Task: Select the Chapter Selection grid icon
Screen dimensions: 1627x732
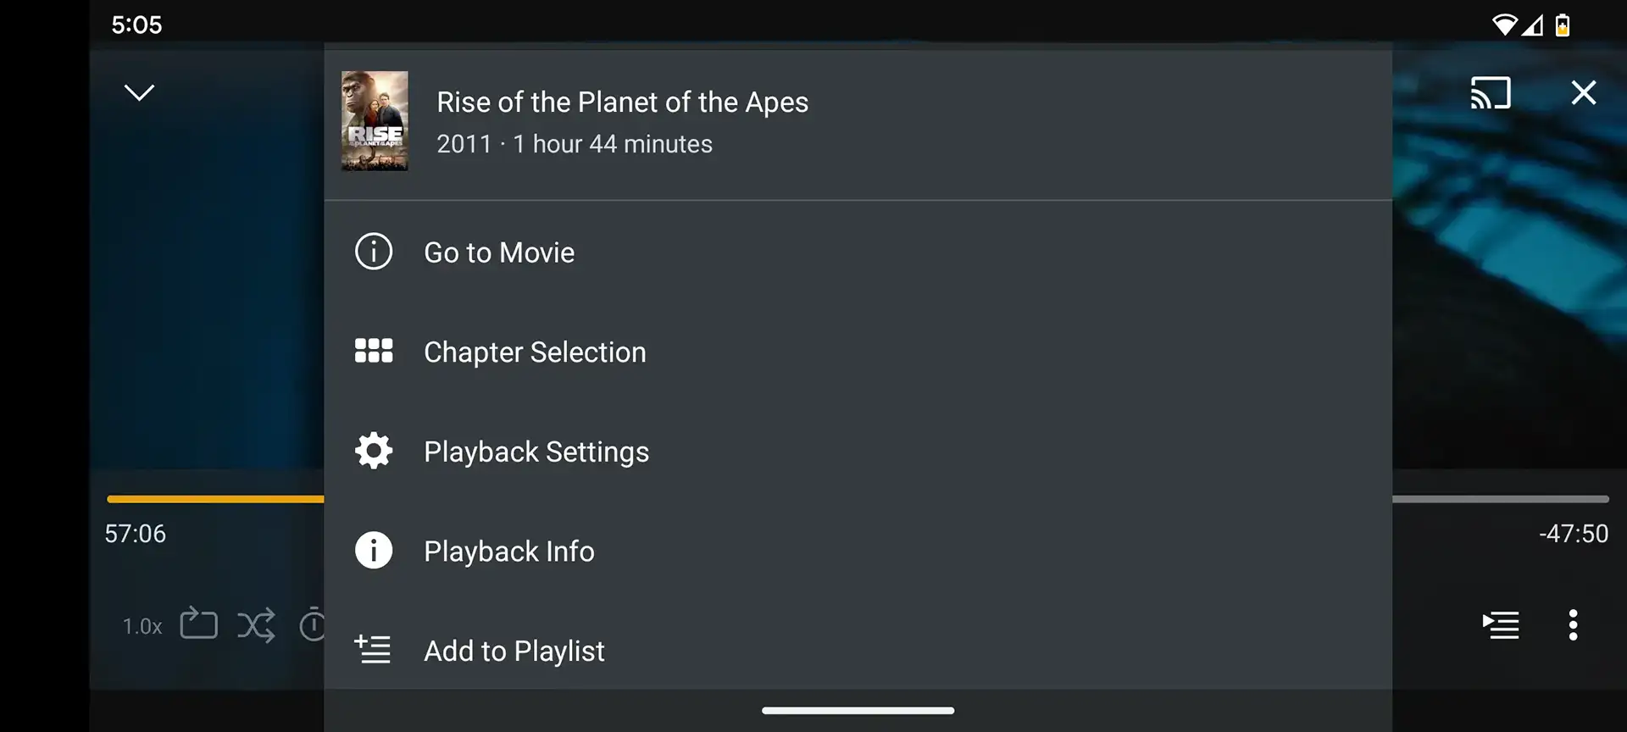Action: (x=373, y=351)
